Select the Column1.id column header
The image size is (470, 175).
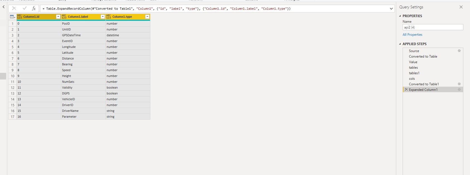[39, 17]
